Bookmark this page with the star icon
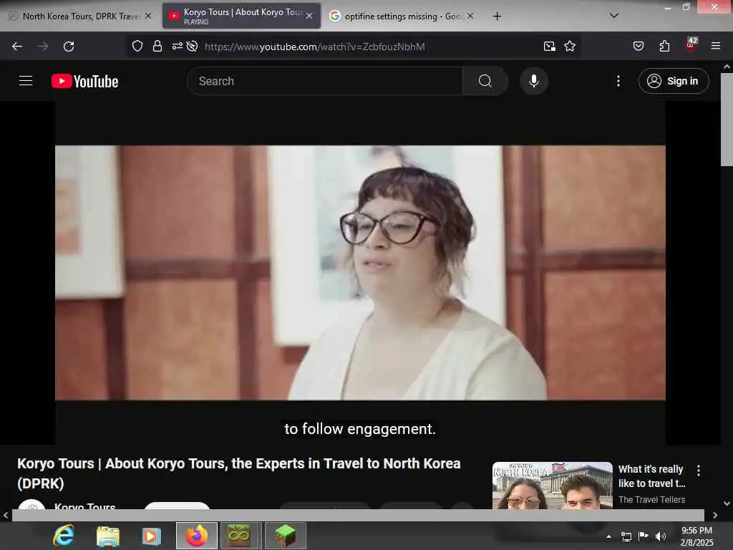The image size is (733, 550). point(569,46)
